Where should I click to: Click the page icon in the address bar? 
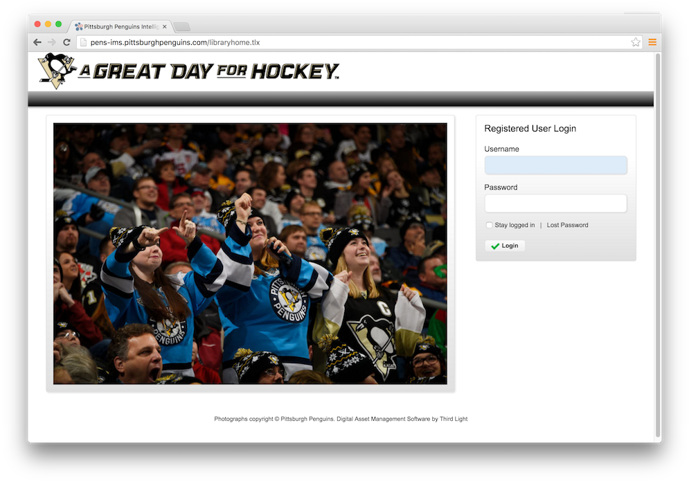click(83, 42)
